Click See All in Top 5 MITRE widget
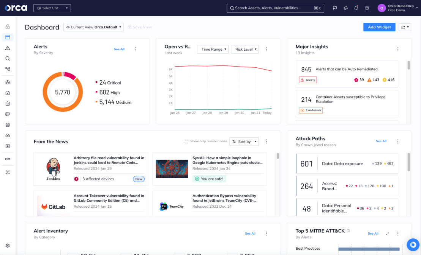The height and width of the screenshot is (255, 421). click(x=373, y=233)
